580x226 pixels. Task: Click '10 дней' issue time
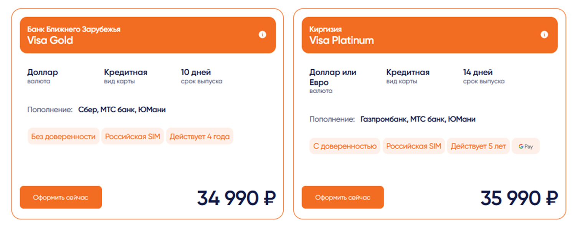(196, 72)
